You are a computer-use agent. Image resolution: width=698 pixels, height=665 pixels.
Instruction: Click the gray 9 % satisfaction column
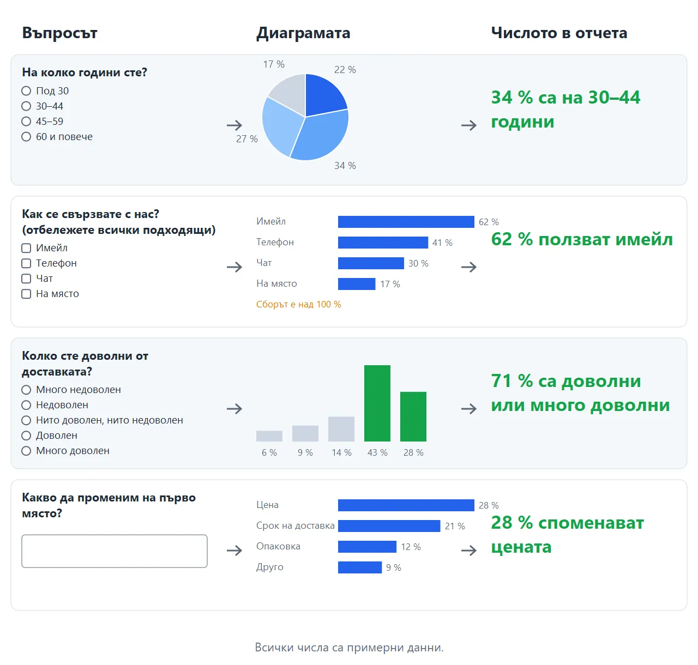click(305, 433)
